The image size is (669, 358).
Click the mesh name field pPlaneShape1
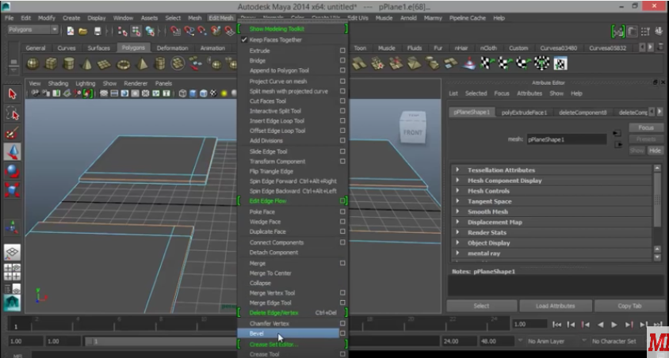coord(566,139)
